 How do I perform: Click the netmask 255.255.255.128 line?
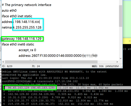[x=21, y=27]
